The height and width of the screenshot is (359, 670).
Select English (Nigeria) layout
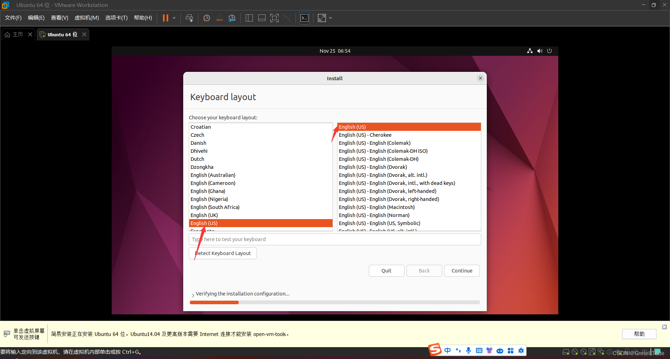[261, 199]
